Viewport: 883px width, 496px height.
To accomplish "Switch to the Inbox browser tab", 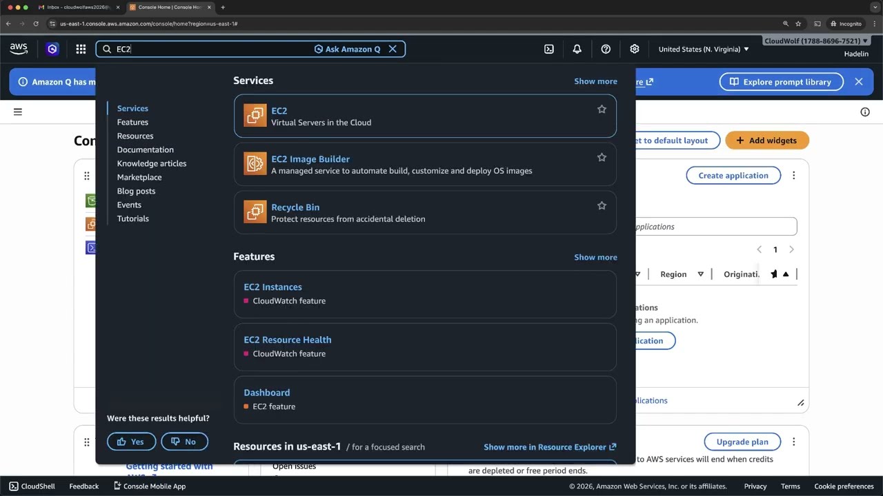I will (x=78, y=7).
